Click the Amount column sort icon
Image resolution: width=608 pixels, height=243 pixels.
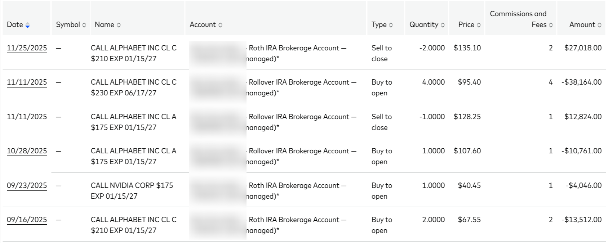(599, 25)
